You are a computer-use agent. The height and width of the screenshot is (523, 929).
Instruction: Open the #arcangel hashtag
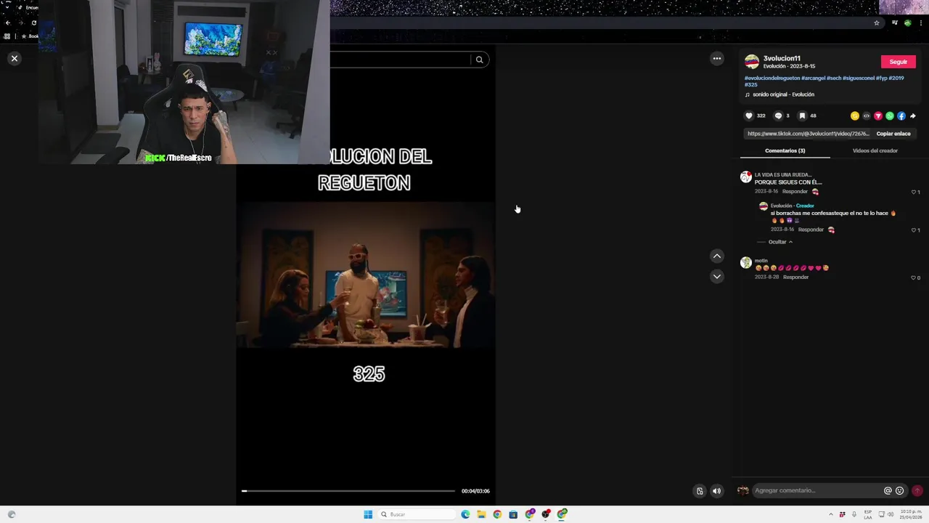(x=813, y=78)
